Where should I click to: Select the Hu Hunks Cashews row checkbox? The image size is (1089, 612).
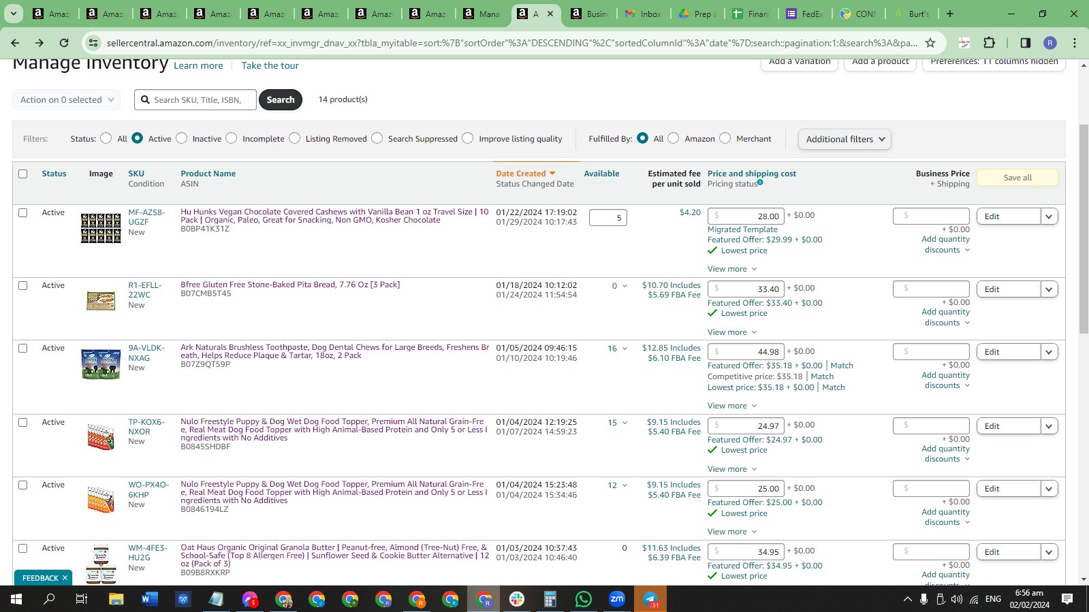pyautogui.click(x=23, y=213)
